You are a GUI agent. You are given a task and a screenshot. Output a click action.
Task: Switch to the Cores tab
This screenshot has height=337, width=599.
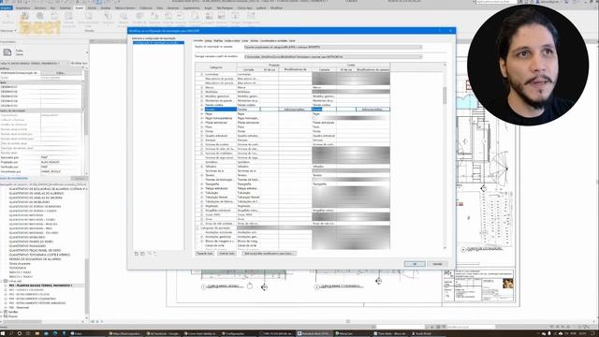tap(245, 40)
